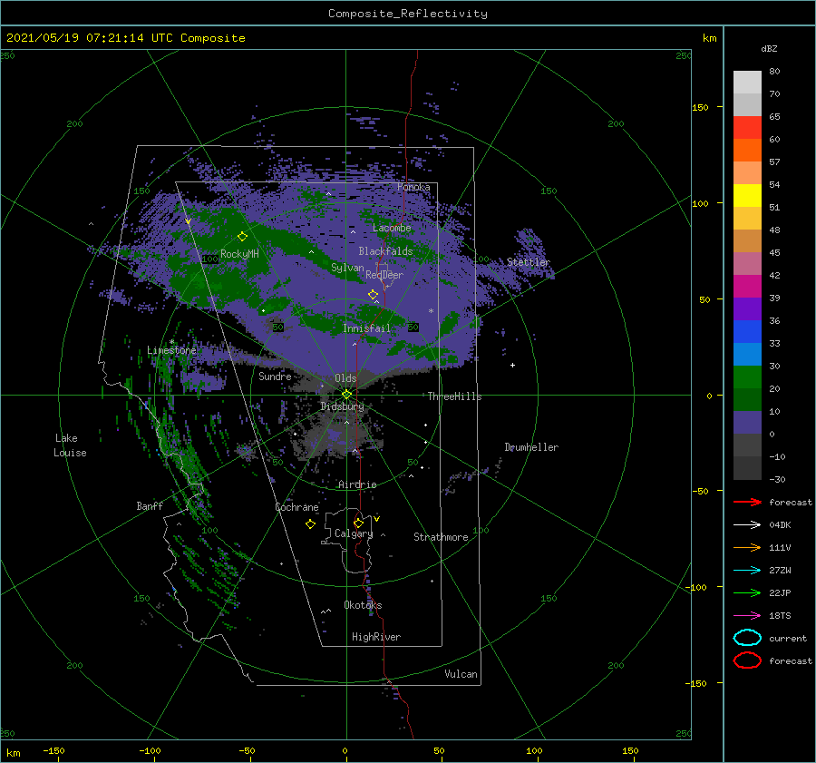Click the Composite_Reflectivity title
Viewport: 816px width, 763px height.
click(408, 14)
